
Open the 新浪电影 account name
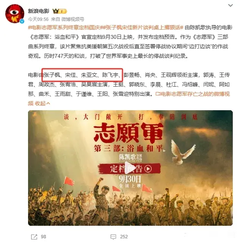[x=39, y=11]
